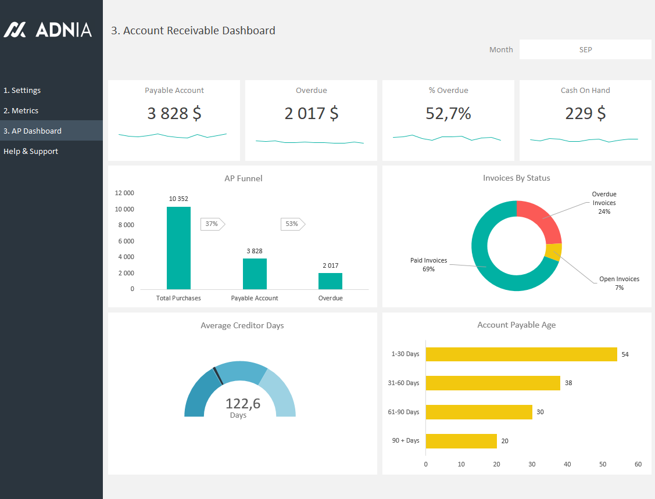Go to the Metrics sidebar page
The height and width of the screenshot is (499, 655).
pos(21,111)
